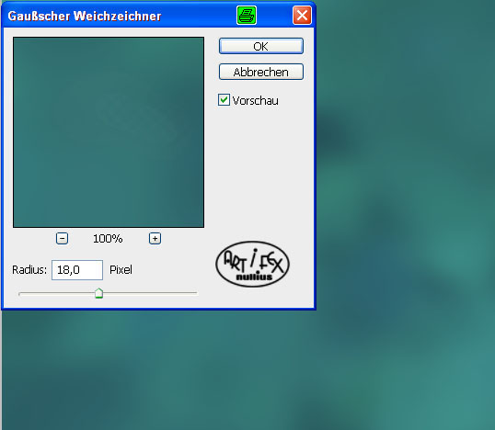Close the Gaußscher Weichzeichner dialog
The image size is (495, 430).
(x=302, y=16)
